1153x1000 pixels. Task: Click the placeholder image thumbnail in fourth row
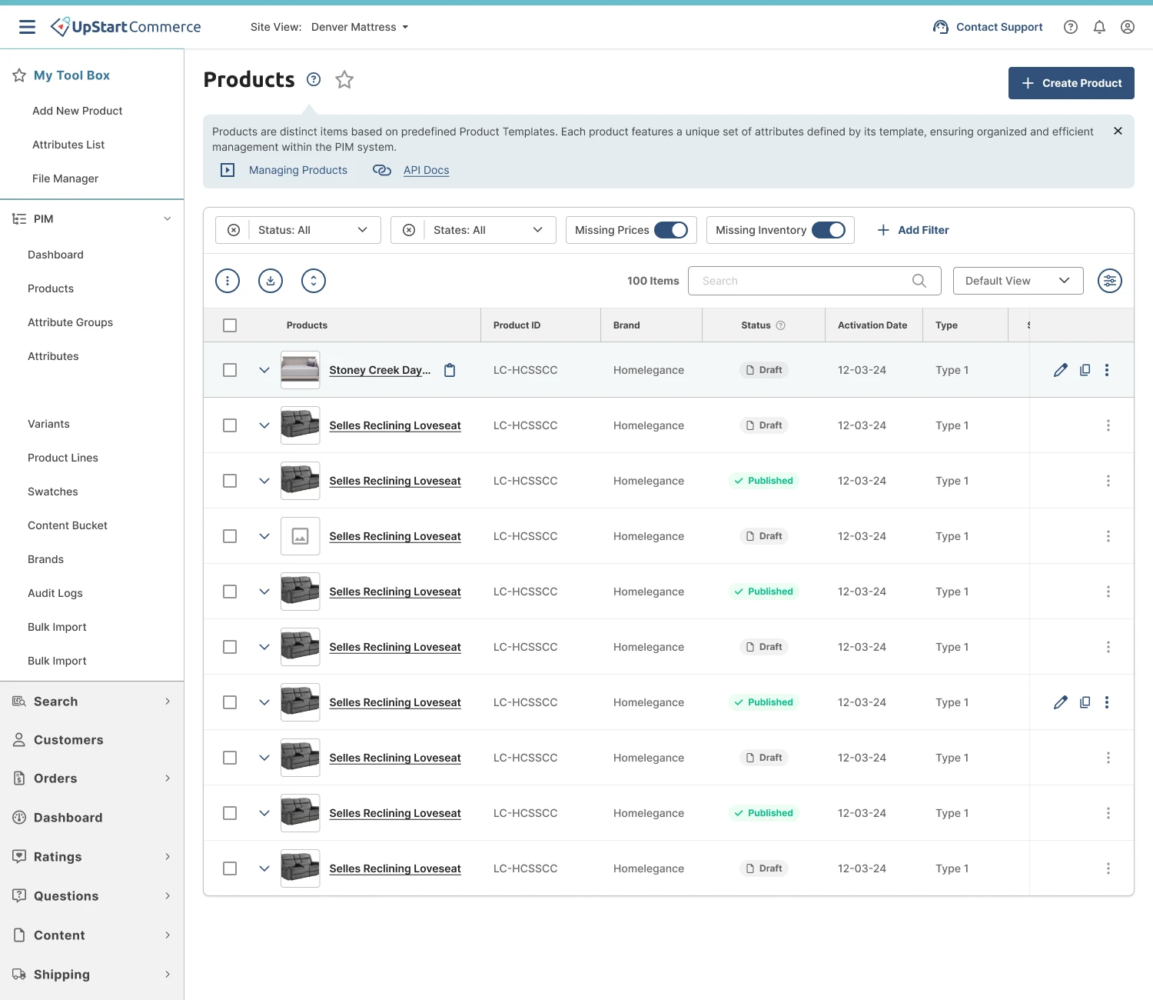(300, 536)
